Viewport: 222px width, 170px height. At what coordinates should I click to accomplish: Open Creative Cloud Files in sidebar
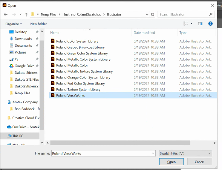pyautogui.click(x=26, y=118)
